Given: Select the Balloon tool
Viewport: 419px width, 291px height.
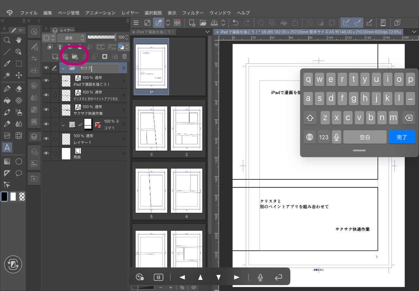Looking at the screenshot, I should [19, 173].
